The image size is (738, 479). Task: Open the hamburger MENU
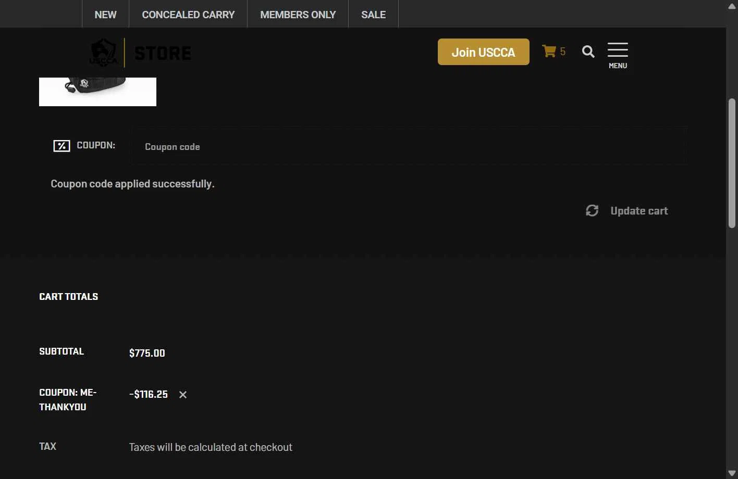618,55
